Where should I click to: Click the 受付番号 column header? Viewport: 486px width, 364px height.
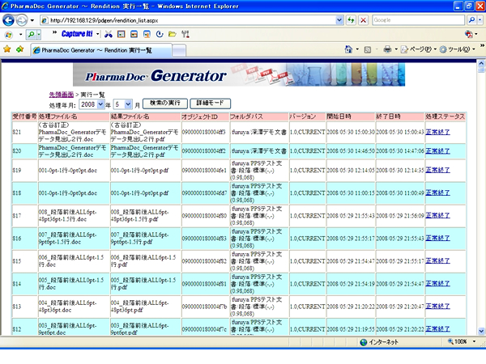(24, 116)
